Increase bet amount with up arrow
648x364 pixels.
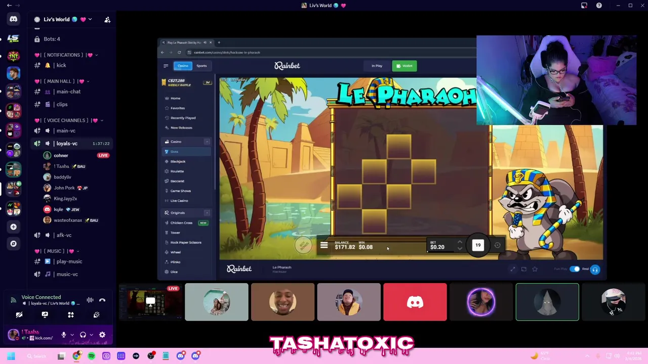[460, 242]
